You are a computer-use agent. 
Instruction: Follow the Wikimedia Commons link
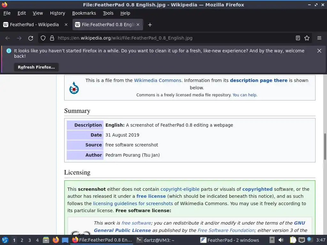[x=158, y=80]
